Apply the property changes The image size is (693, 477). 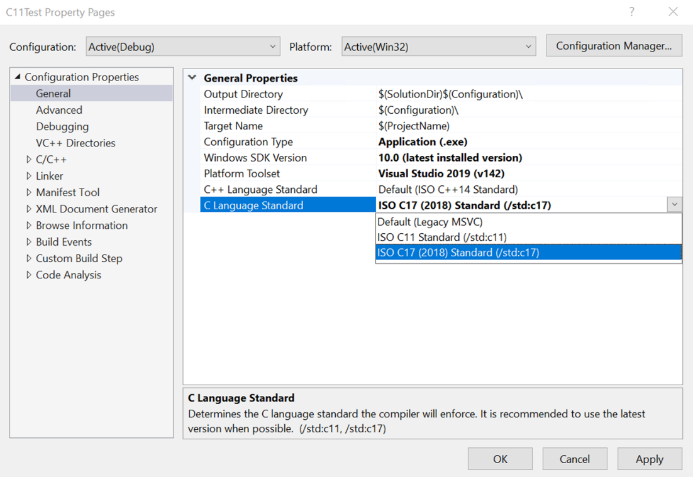pyautogui.click(x=650, y=459)
